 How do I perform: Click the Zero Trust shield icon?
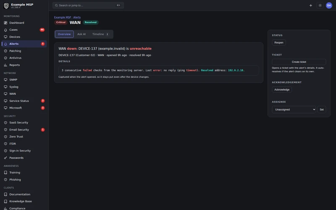5,137
